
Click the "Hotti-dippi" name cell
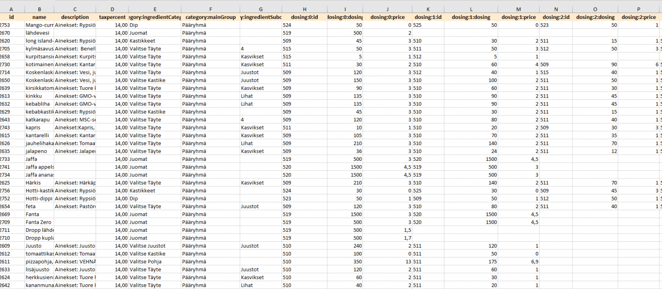click(39, 198)
